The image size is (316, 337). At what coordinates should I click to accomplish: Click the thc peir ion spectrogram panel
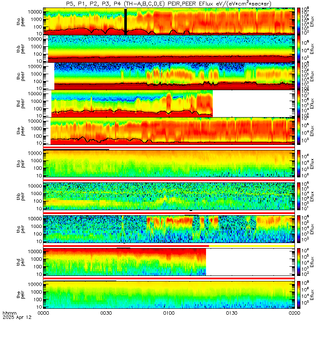(169, 229)
